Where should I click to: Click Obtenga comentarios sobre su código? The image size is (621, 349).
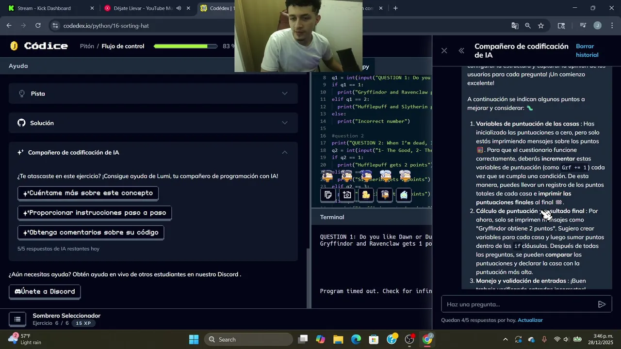[x=91, y=233]
